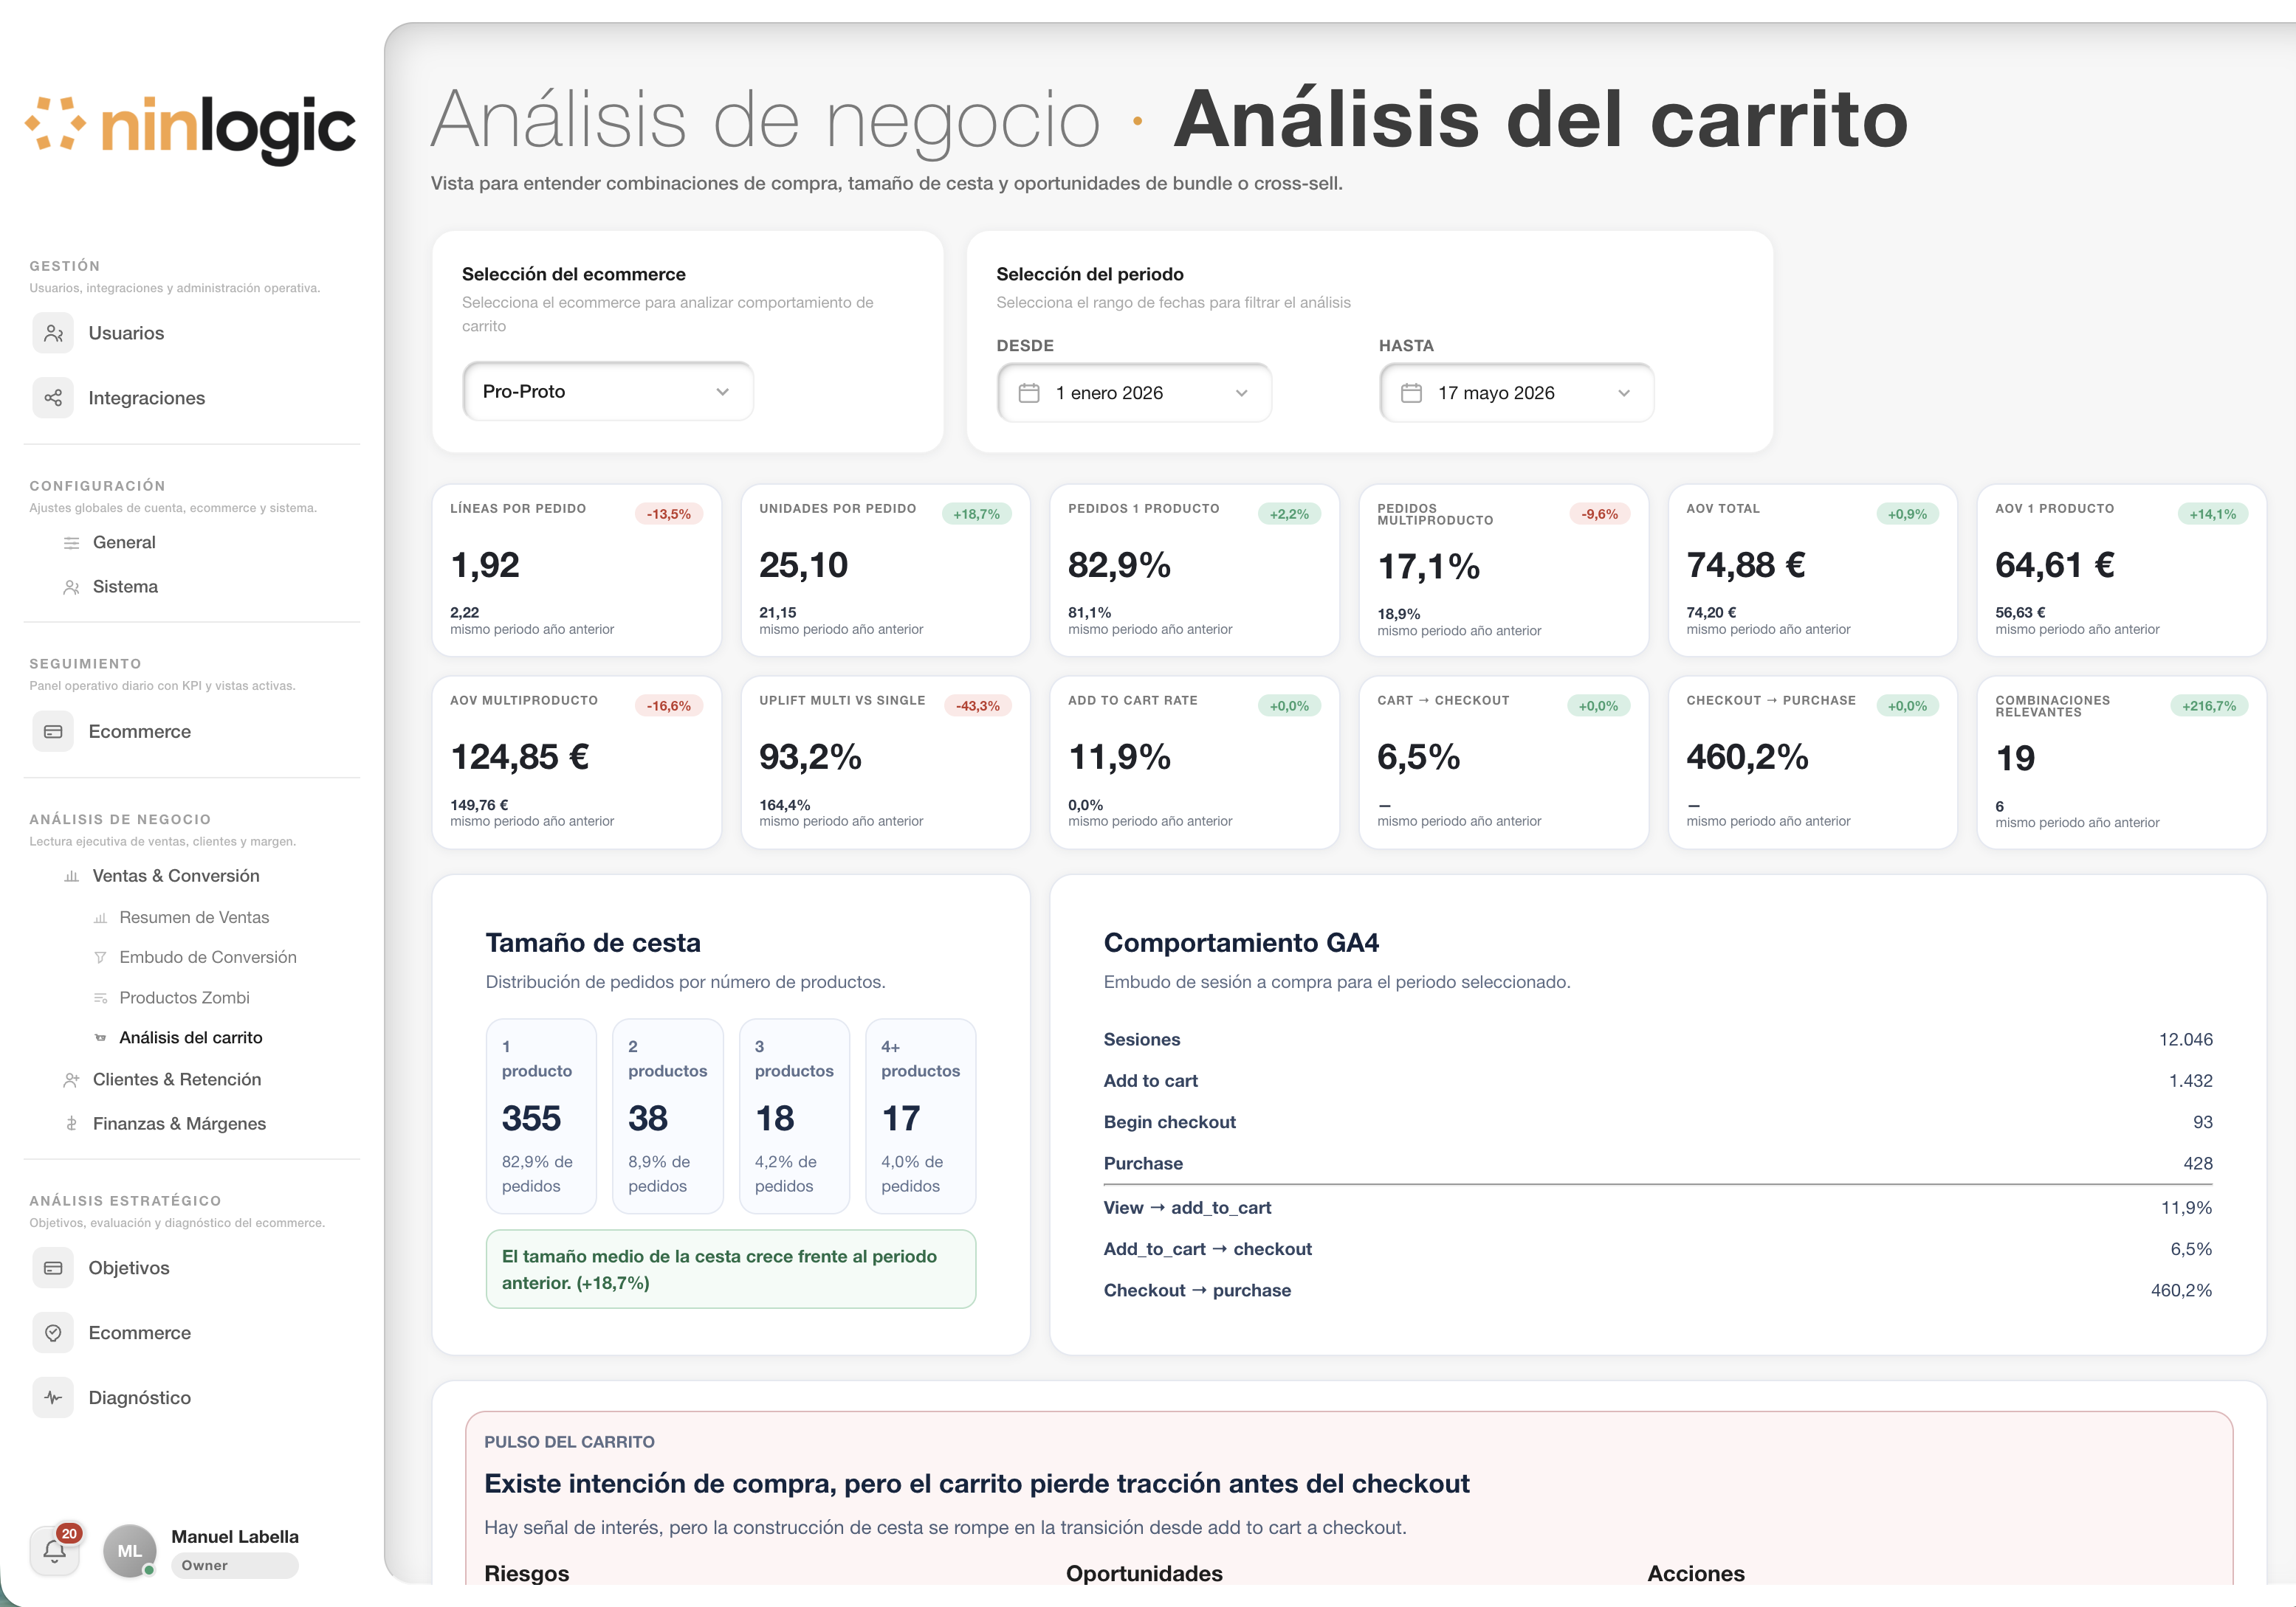Open the notifications bell with 20 badge
Screen dimensions: 2296x1607
[x=55, y=1550]
